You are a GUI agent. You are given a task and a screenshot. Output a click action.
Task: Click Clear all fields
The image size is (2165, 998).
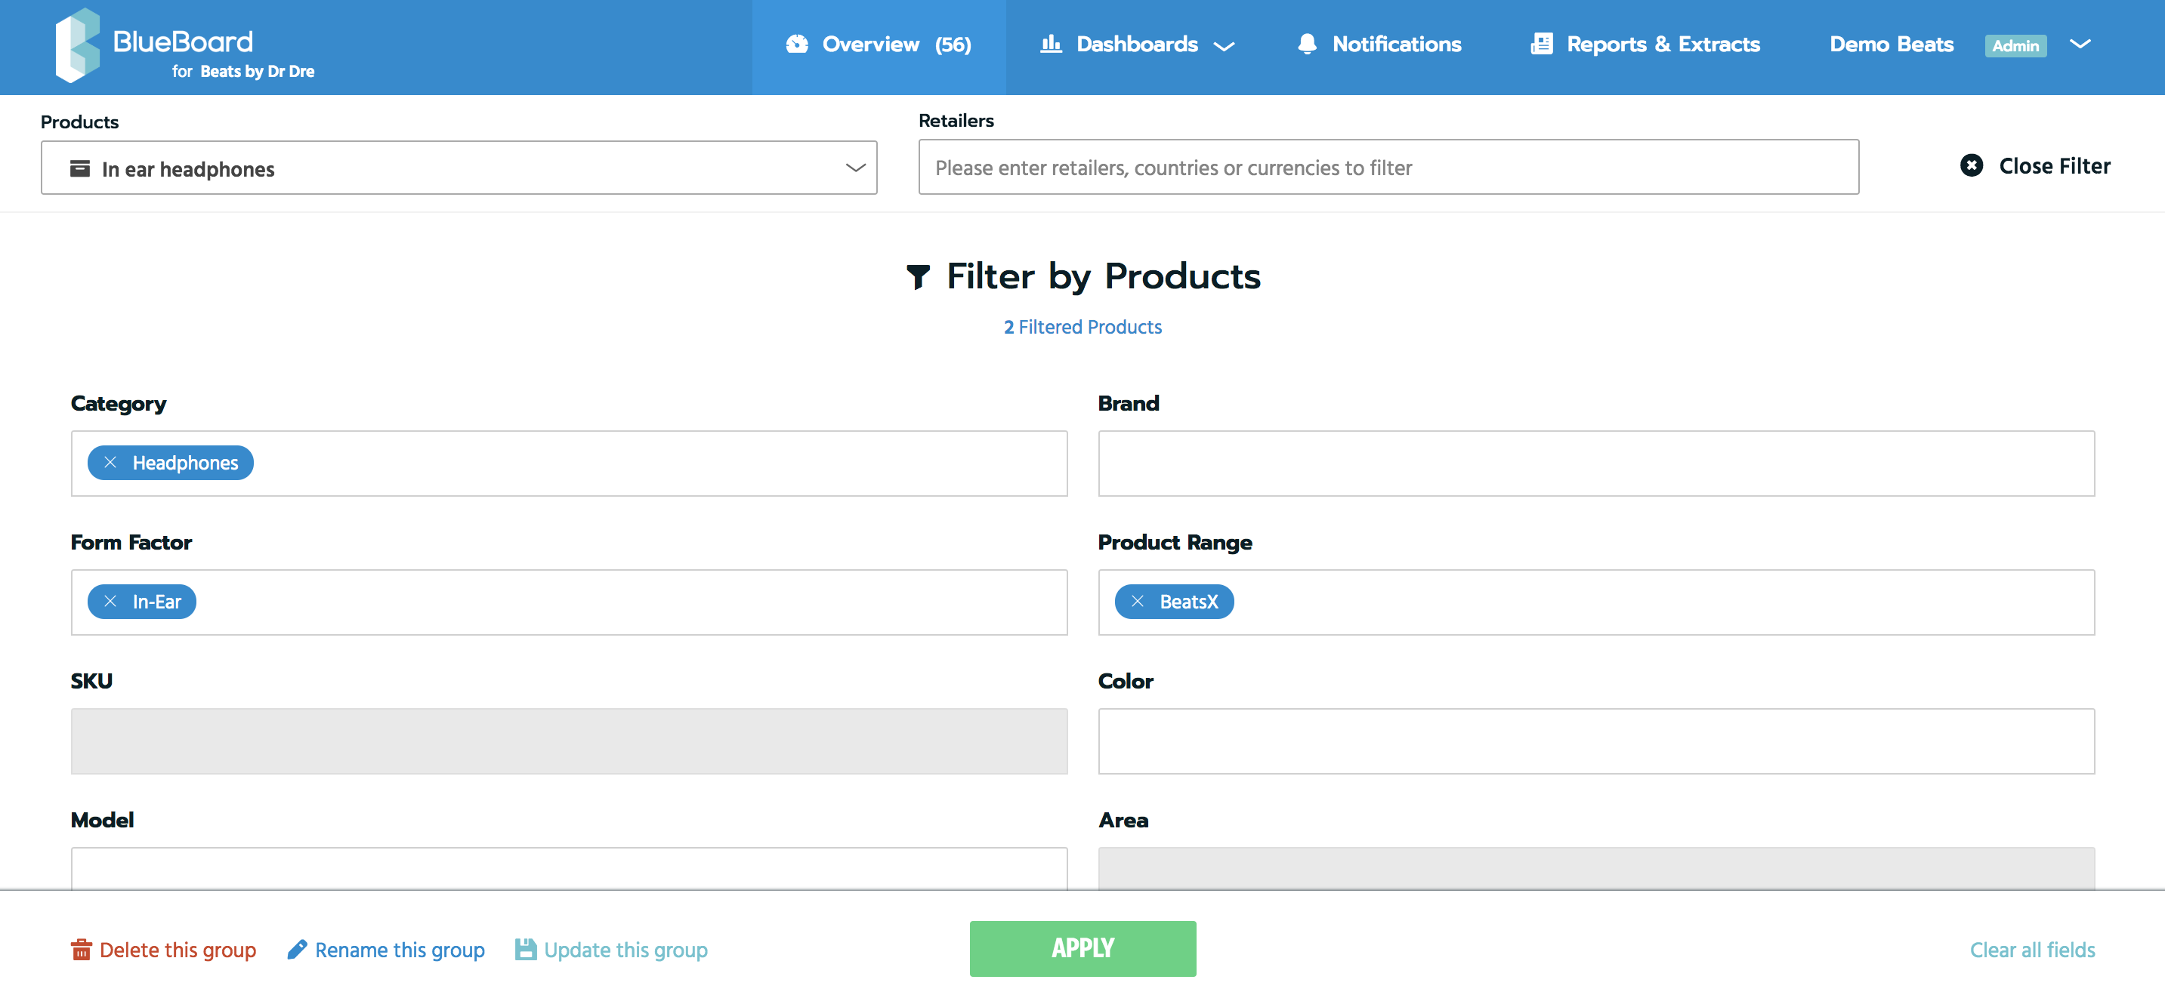[2032, 950]
